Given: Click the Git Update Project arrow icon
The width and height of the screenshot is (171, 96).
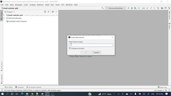Looking at the screenshot, I should pos(147,8).
